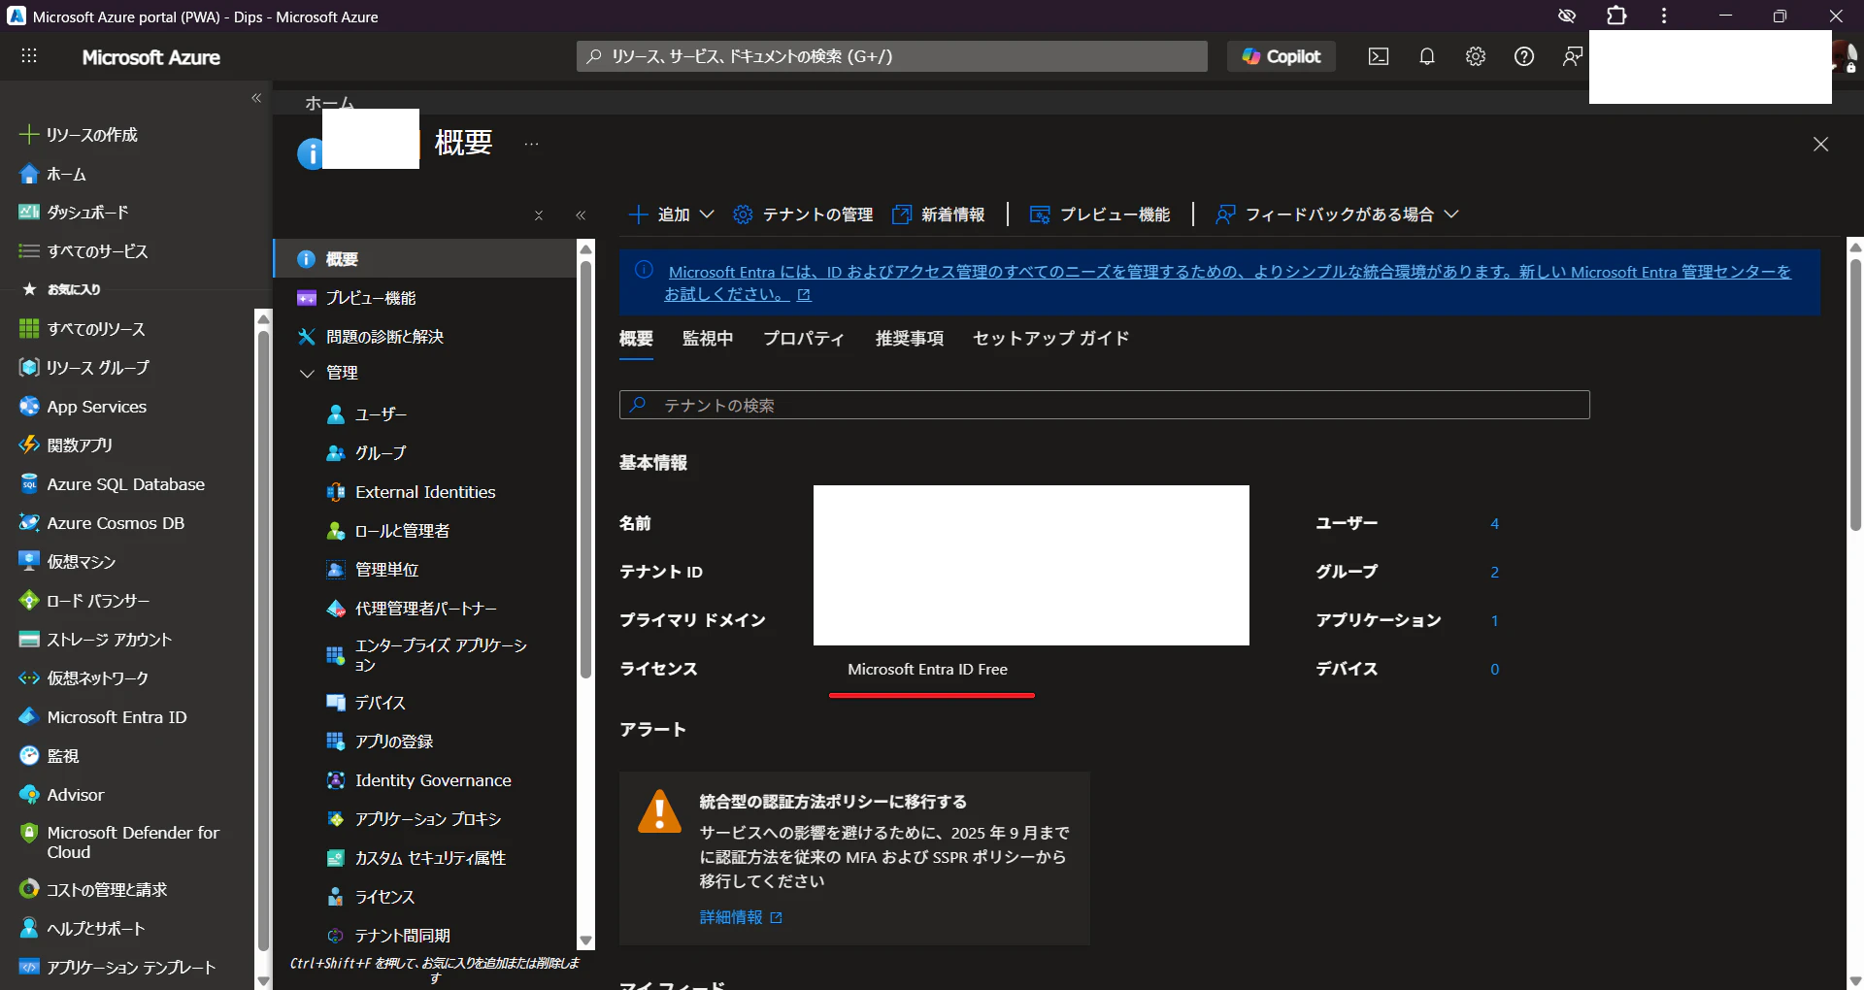This screenshot has width=1864, height=990.
Task: Switch to the セットアップ ガイド tab
Action: (x=1051, y=338)
